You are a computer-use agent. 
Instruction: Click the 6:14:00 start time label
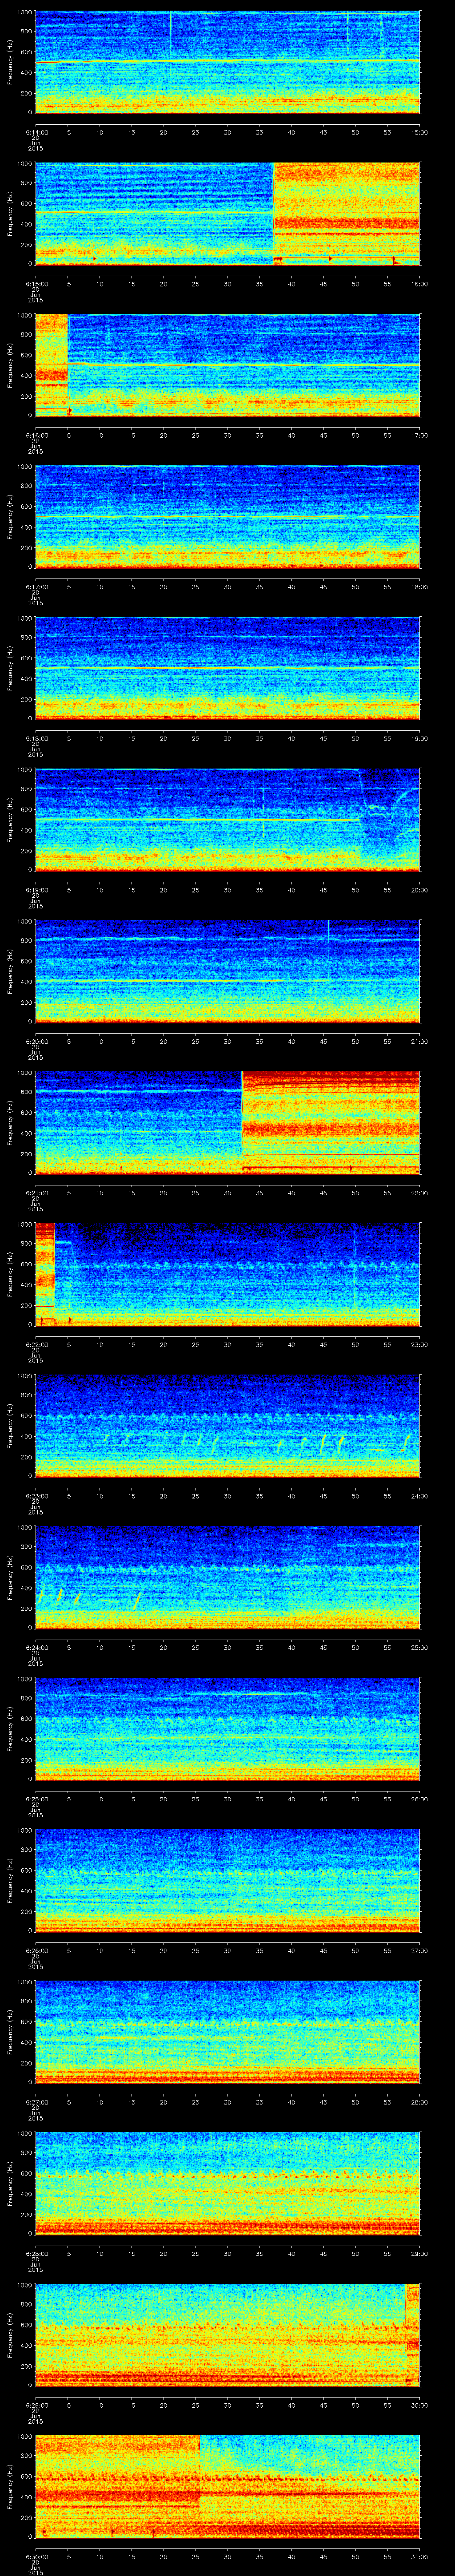click(36, 132)
